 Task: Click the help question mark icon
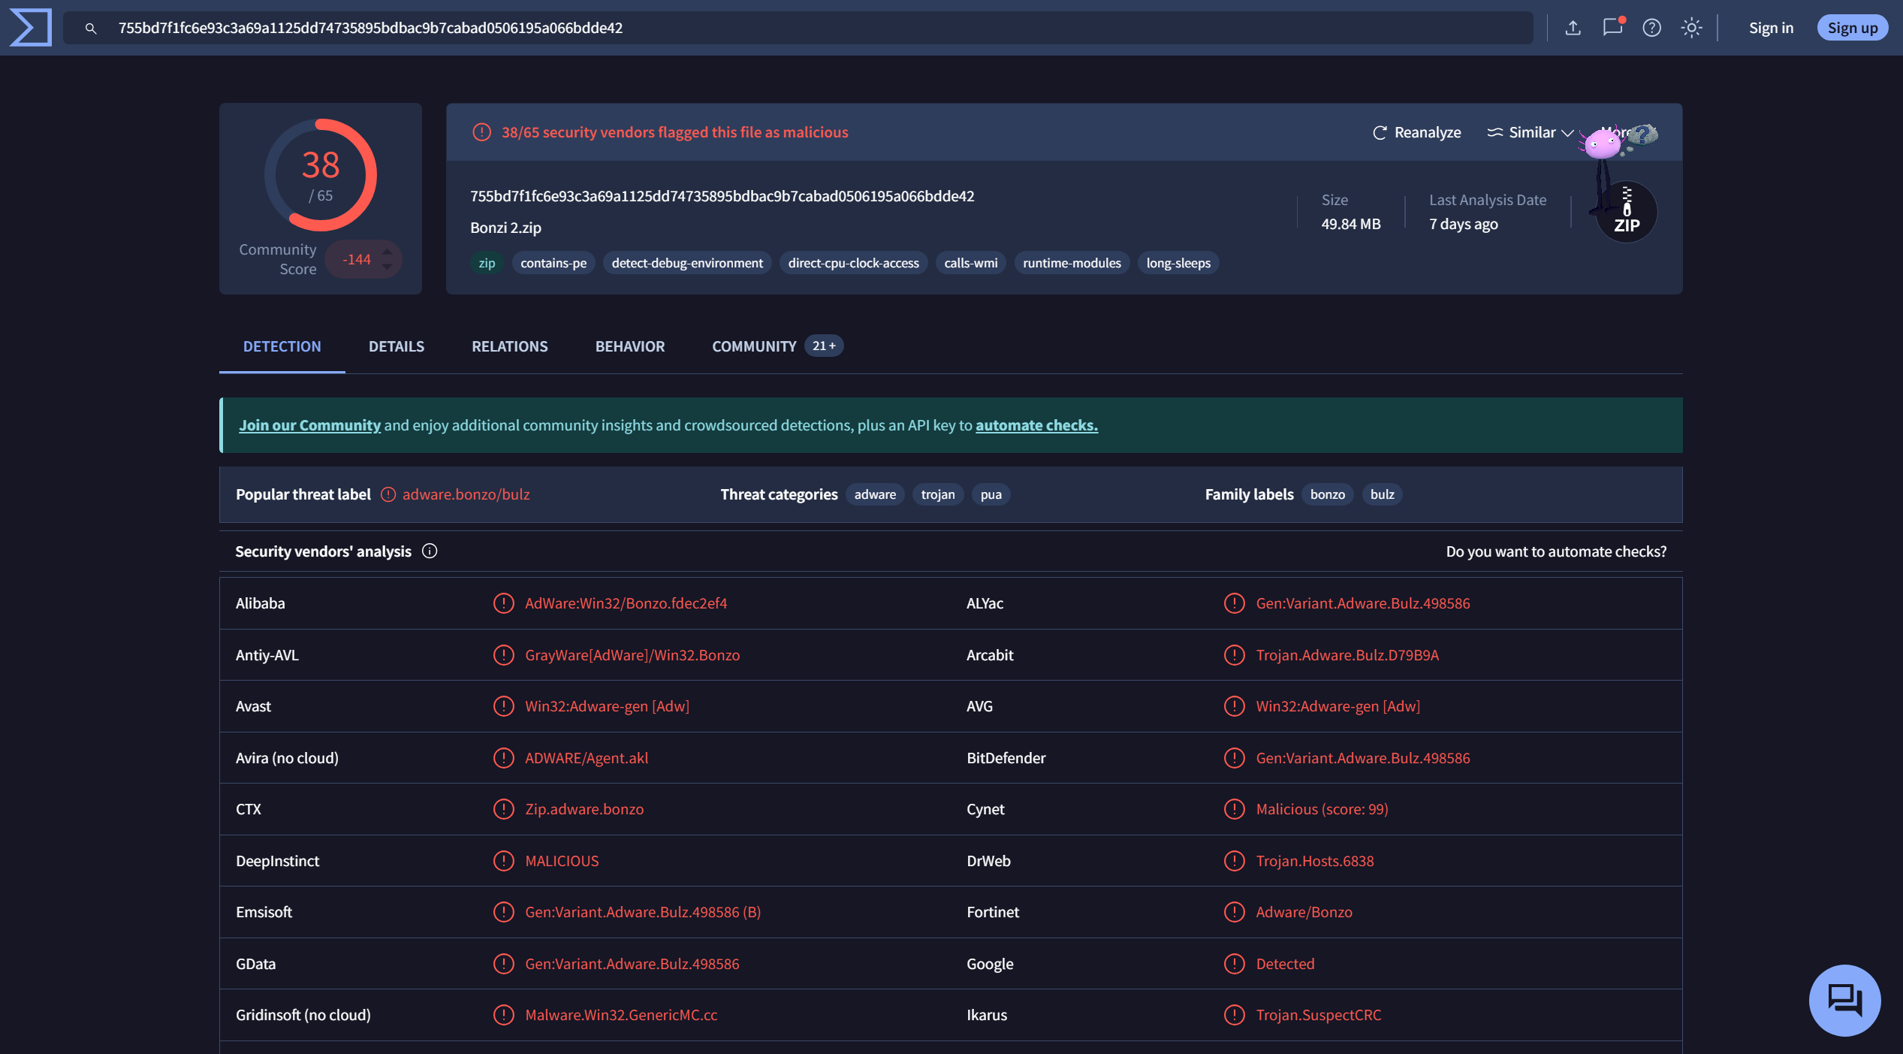click(x=1651, y=28)
